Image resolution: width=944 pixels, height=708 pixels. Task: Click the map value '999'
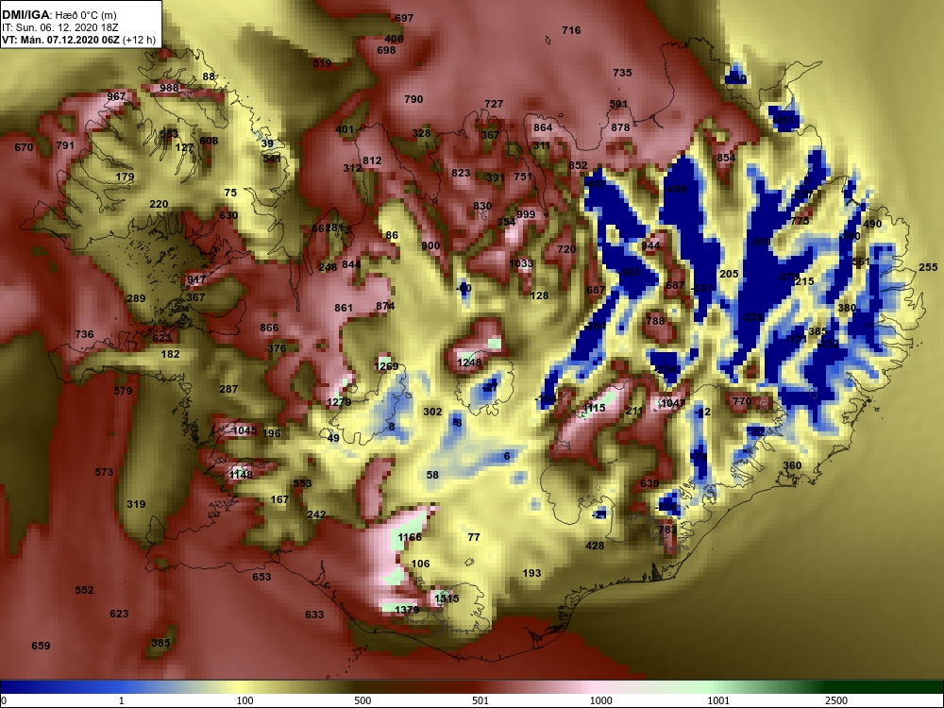pyautogui.click(x=526, y=214)
